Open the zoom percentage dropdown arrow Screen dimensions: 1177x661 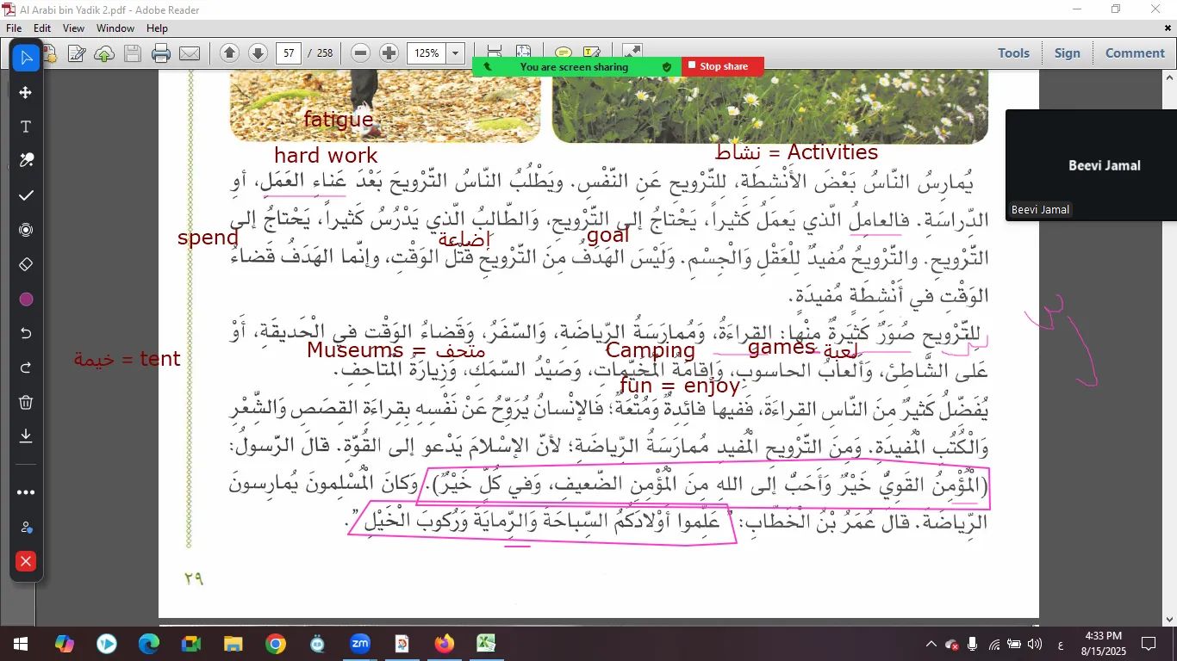[456, 53]
